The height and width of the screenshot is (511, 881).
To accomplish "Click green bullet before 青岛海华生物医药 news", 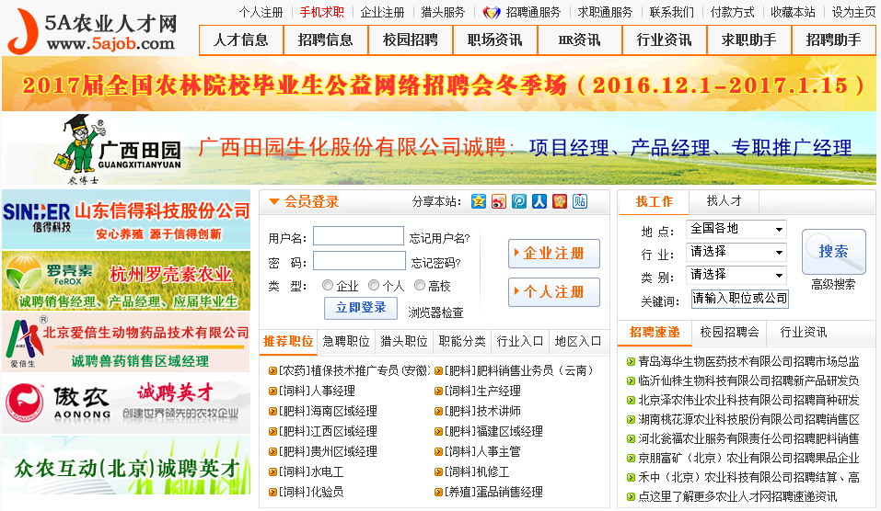I will [631, 362].
